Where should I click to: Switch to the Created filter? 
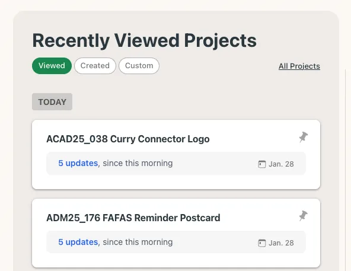click(95, 66)
